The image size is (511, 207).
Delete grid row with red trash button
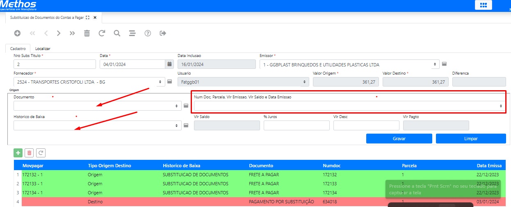coord(29,153)
